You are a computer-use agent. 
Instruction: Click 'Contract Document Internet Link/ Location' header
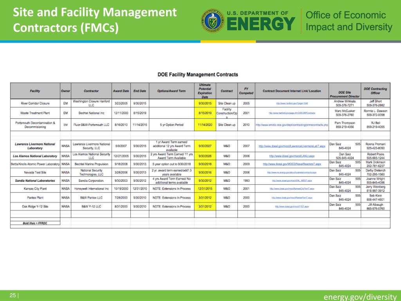292,91
